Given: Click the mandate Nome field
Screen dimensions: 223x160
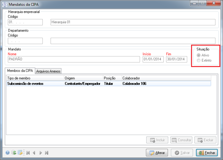Looking at the screenshot, I should click(73, 59).
